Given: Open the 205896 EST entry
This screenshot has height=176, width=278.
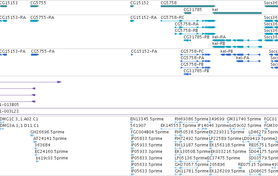Looking at the screenshot, I should coord(217,165).
